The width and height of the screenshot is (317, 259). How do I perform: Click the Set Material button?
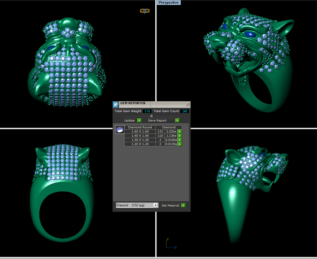pyautogui.click(x=171, y=206)
